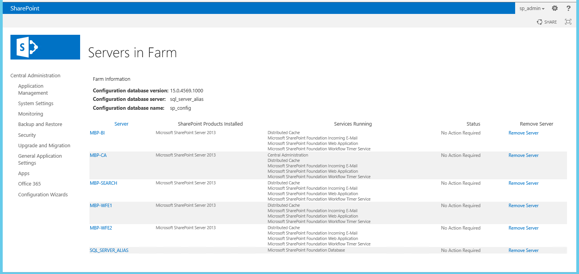Click the Servers in Farm heading
Viewport: 579px width, 274px height.
coord(132,53)
